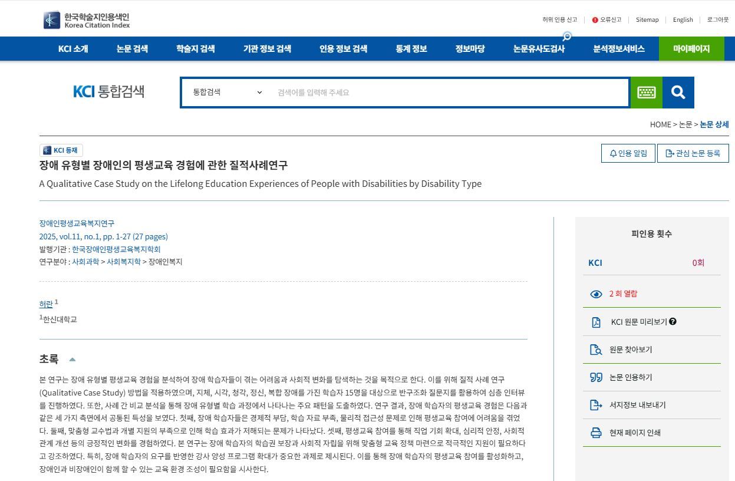Click the quotation mark icon for 논문 인용하기
The width and height of the screenshot is (735, 481).
click(596, 377)
